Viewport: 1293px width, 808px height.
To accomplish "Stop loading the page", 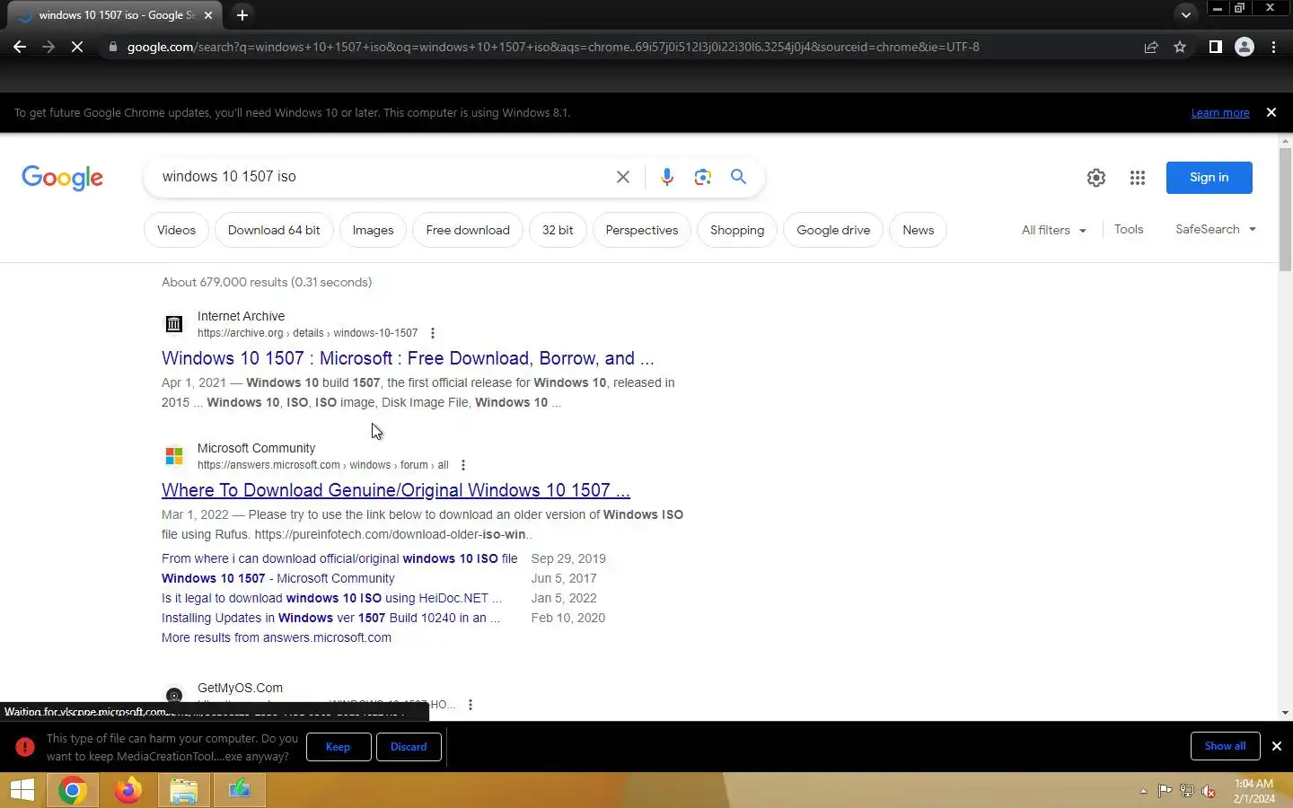I will tap(77, 47).
